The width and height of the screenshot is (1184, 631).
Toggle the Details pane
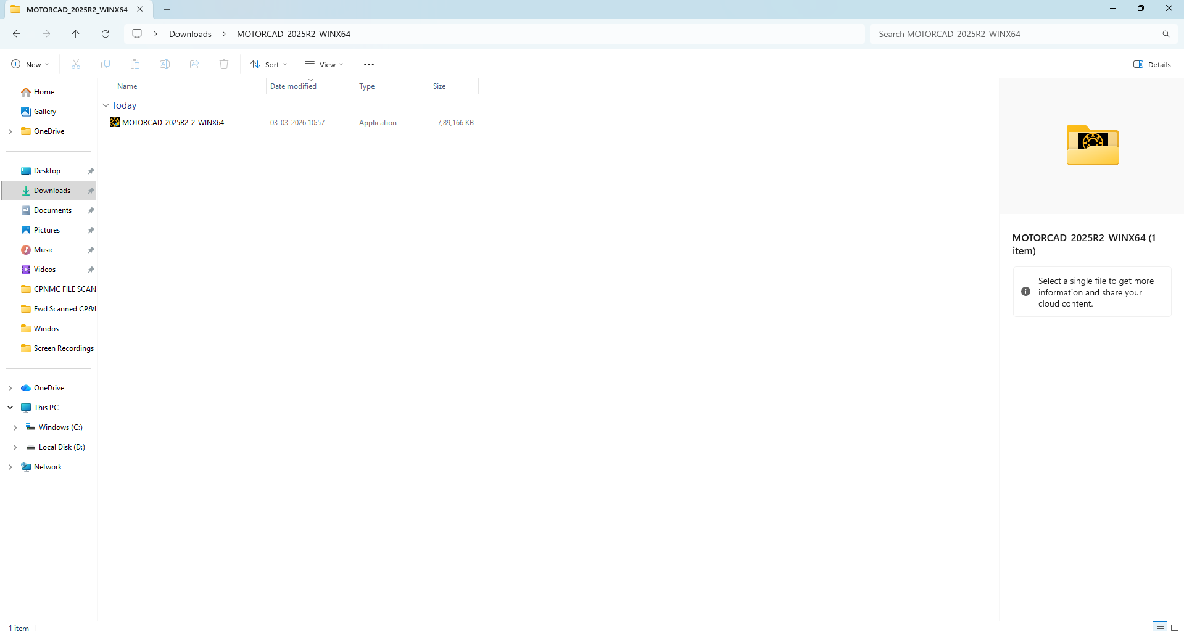point(1152,65)
